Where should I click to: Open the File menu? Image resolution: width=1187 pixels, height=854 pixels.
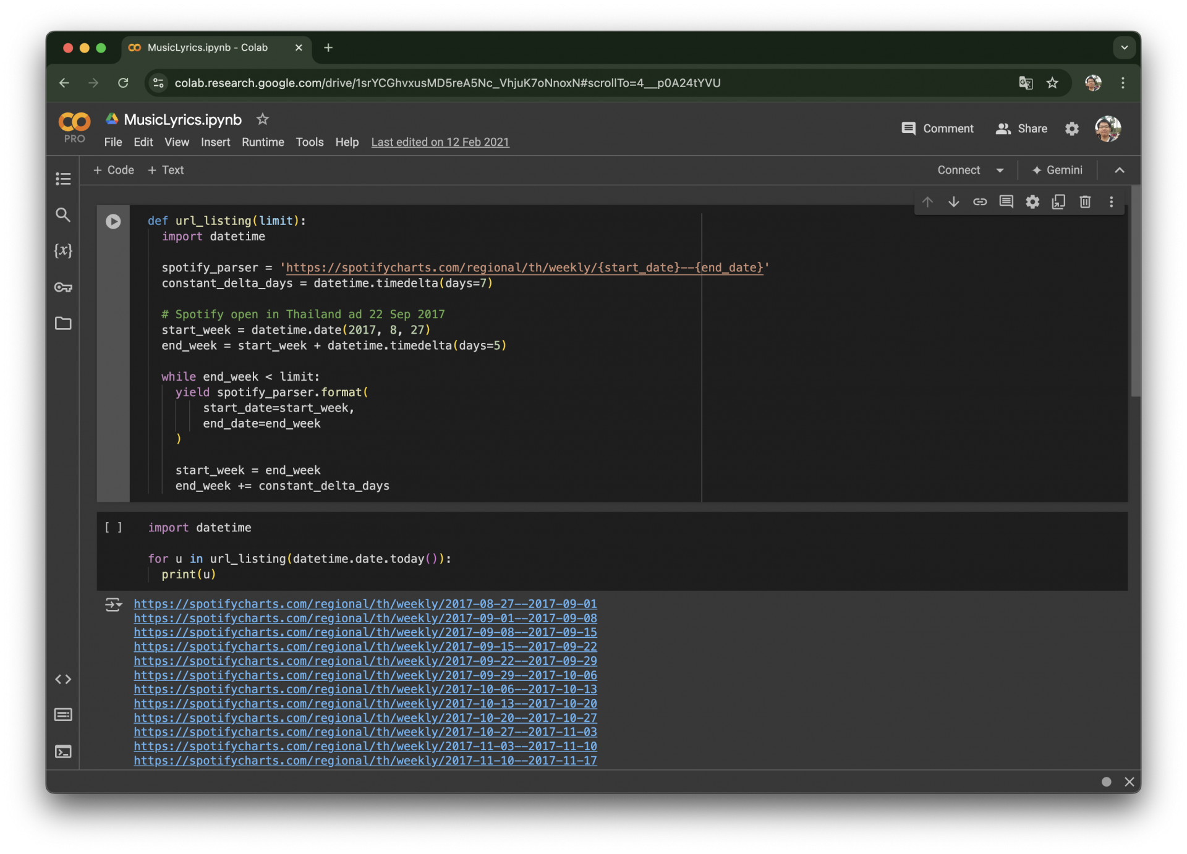tap(113, 142)
